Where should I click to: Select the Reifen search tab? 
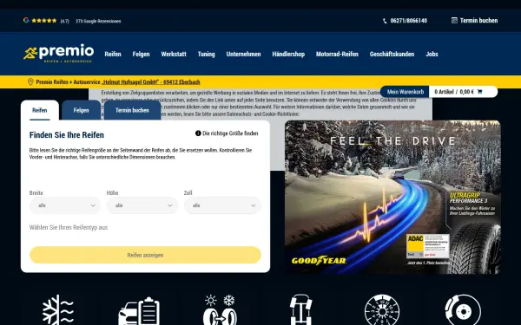40,110
